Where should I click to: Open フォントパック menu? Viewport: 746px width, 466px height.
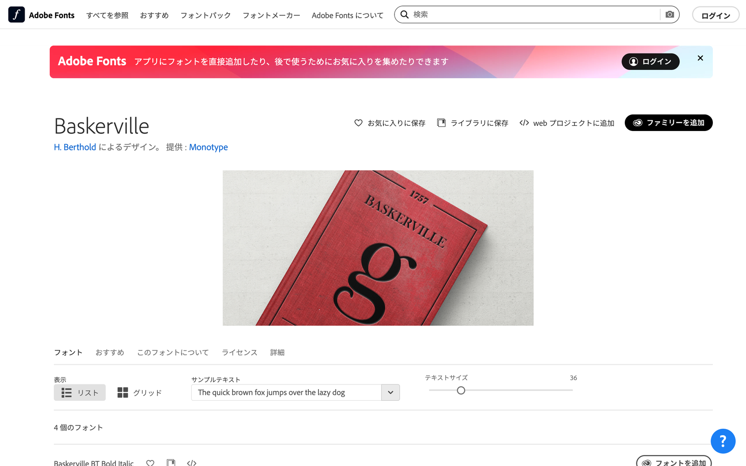pos(206,15)
